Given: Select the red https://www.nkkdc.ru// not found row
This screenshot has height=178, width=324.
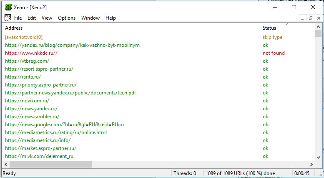Looking at the screenshot, I should tap(31, 53).
